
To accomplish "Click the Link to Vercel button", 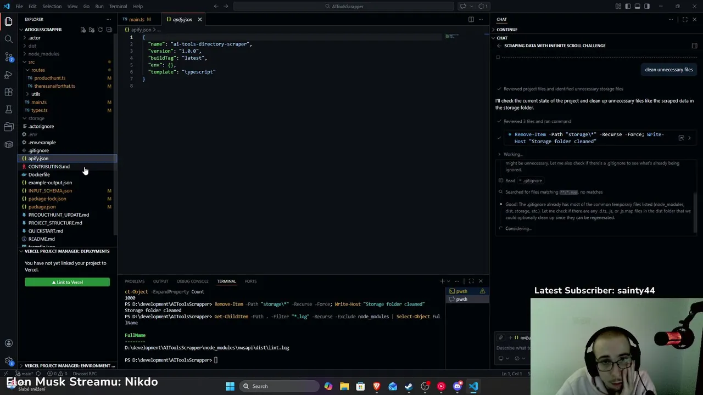I will point(67,282).
